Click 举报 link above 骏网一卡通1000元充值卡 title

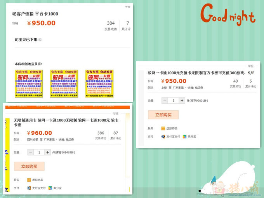[x=251, y=66]
